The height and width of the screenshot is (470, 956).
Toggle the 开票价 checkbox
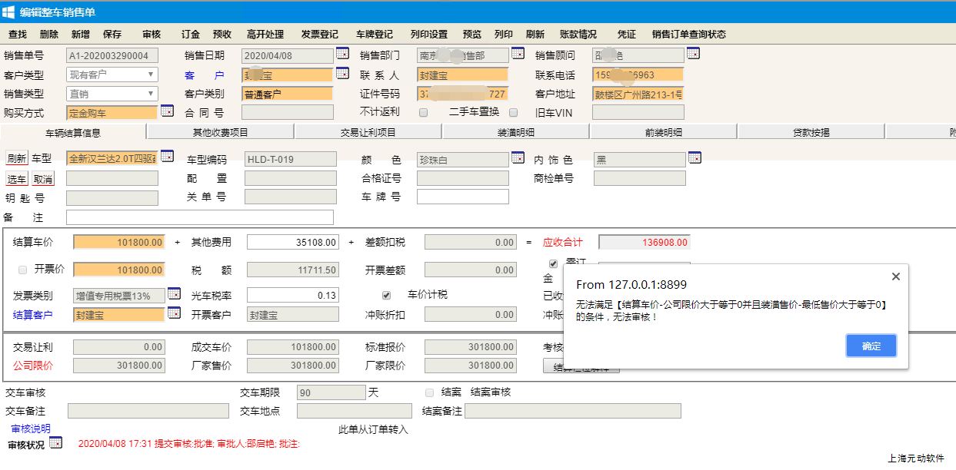click(22, 270)
